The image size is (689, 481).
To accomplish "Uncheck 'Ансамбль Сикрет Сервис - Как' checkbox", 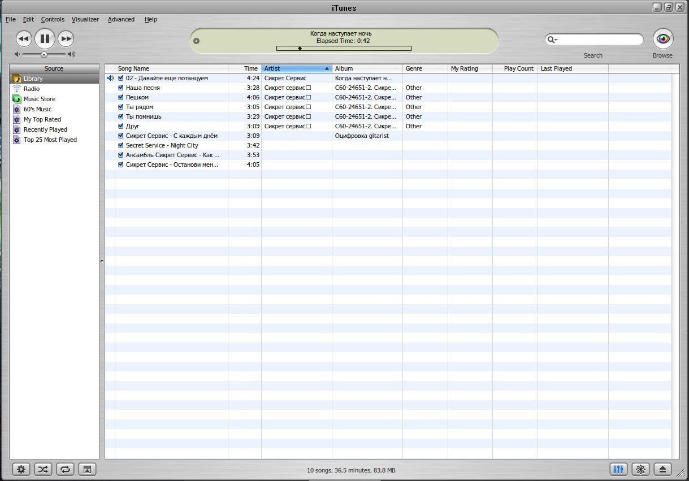I will click(120, 155).
